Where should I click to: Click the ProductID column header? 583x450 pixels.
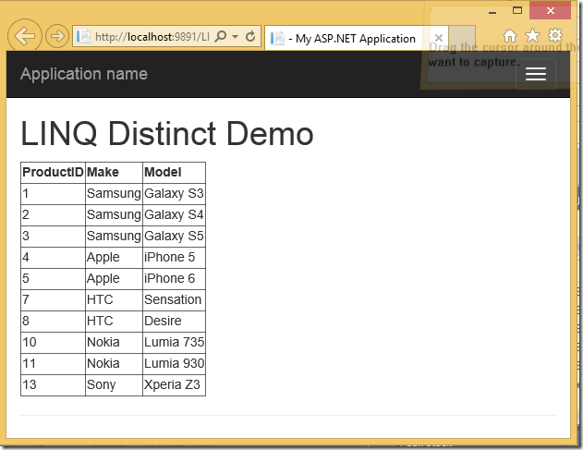54,172
